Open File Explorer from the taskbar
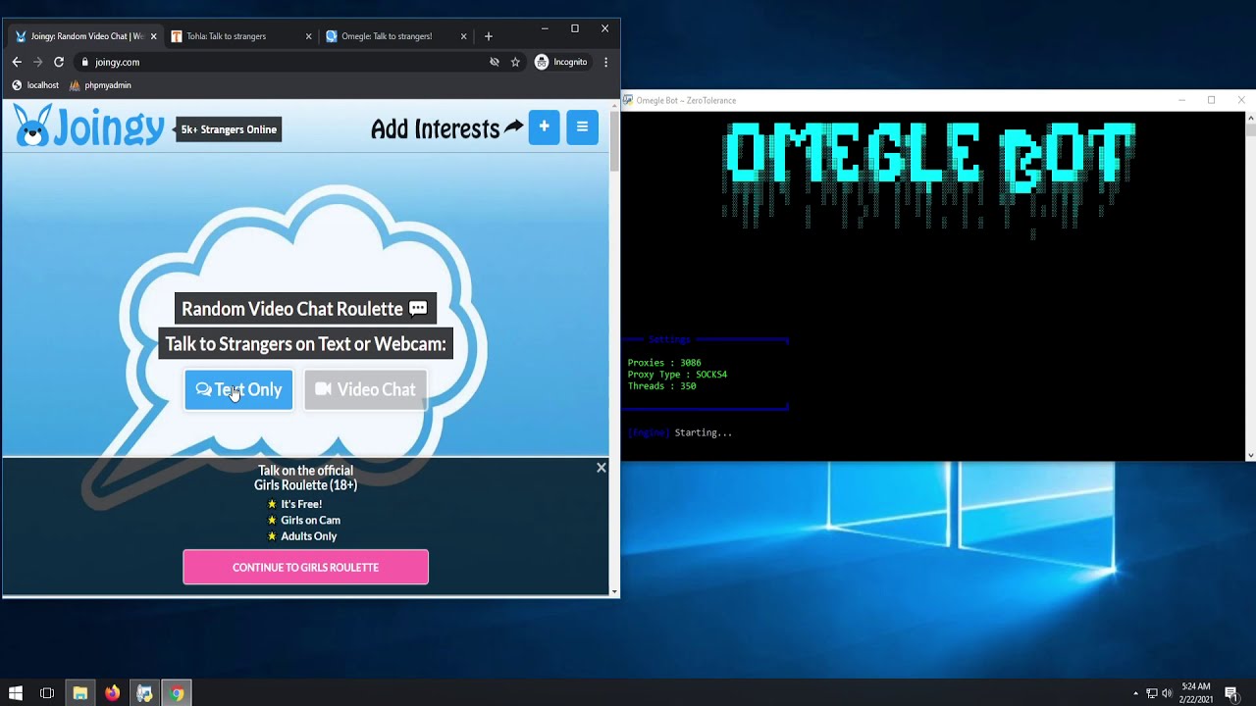 [x=79, y=693]
